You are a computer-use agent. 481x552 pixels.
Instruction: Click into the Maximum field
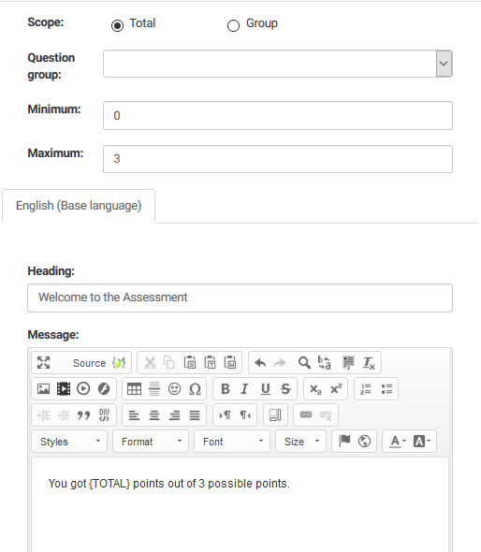[278, 159]
